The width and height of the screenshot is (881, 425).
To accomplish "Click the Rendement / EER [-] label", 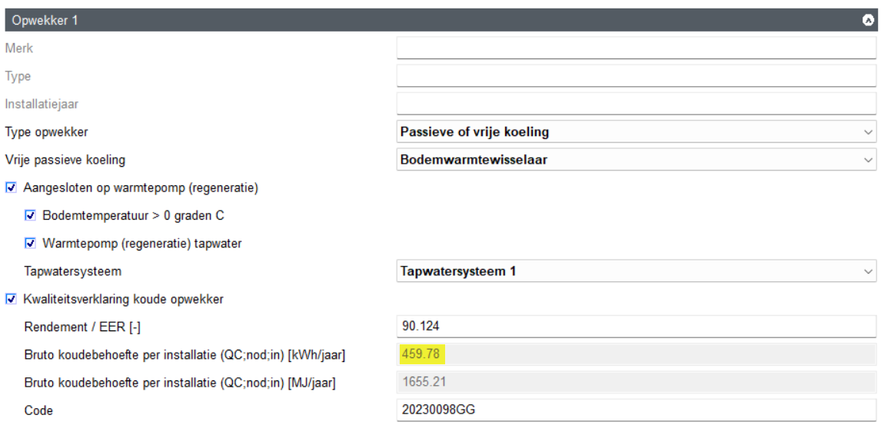I will pyautogui.click(x=82, y=327).
